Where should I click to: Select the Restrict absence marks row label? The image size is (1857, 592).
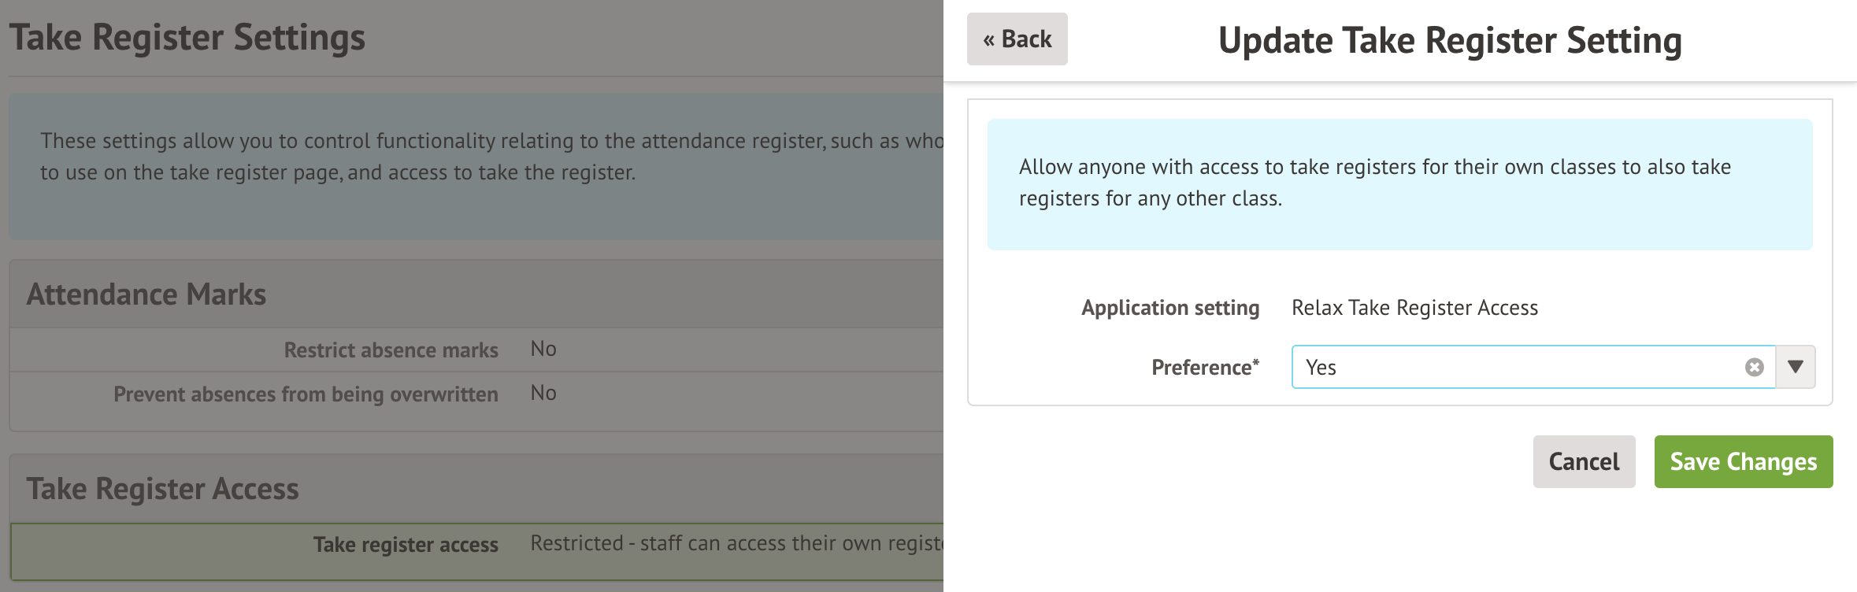click(x=391, y=350)
